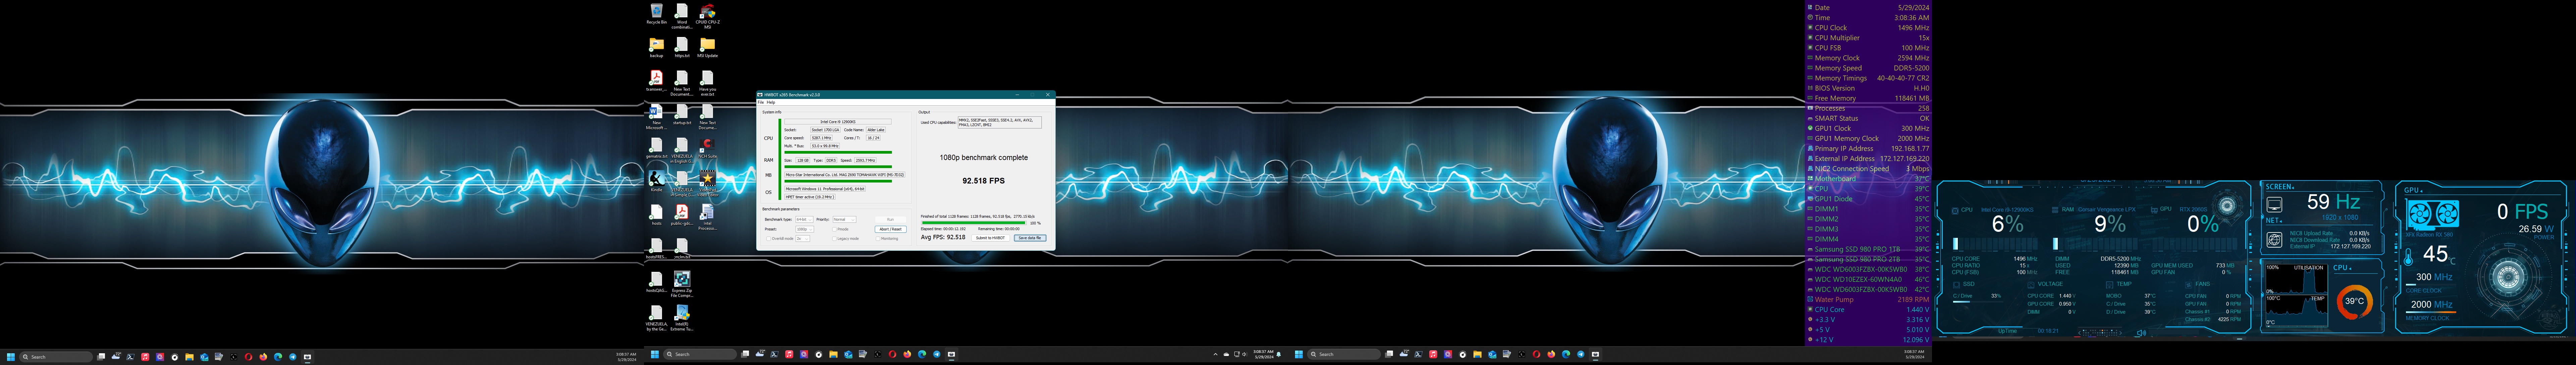Click the Search box on the leftmost taskbar

pos(56,357)
